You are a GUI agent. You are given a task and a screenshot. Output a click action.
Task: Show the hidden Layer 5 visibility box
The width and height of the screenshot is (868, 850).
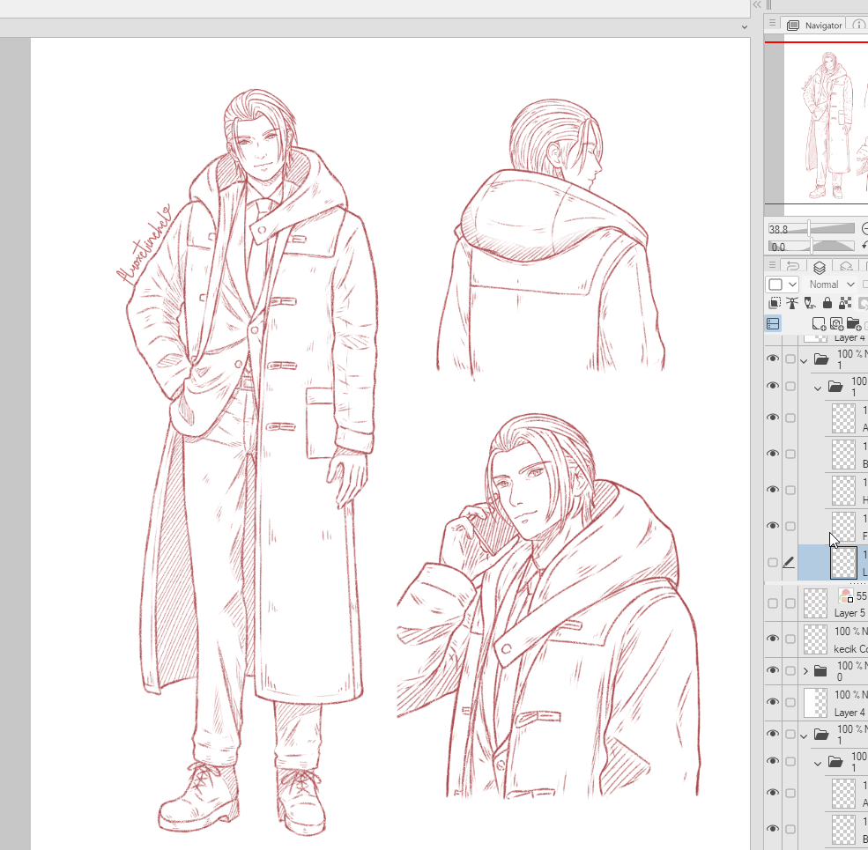click(x=773, y=603)
